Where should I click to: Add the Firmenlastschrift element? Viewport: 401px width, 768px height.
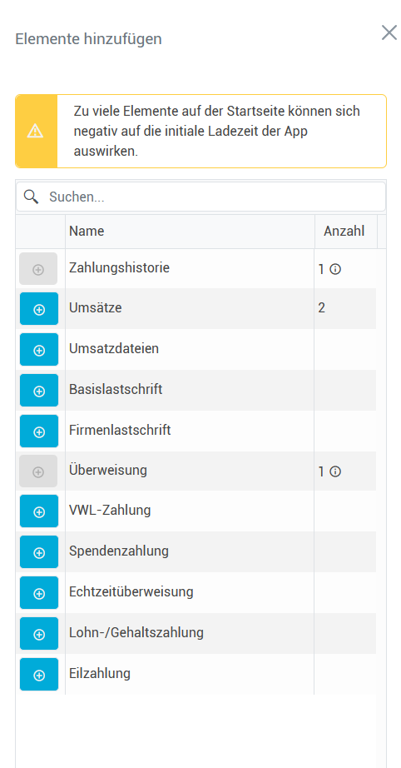(39, 431)
